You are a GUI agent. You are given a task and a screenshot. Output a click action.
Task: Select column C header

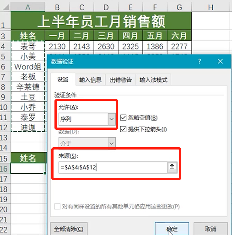[81, 7]
